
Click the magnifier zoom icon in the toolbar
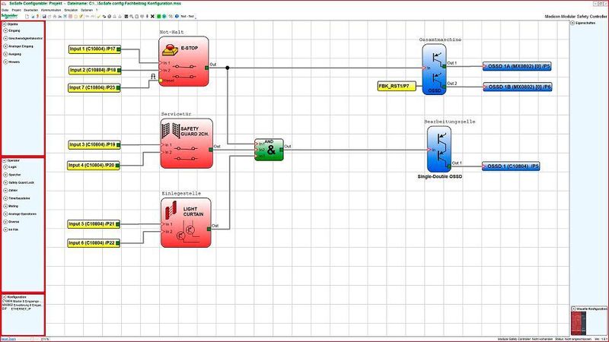(132, 16)
